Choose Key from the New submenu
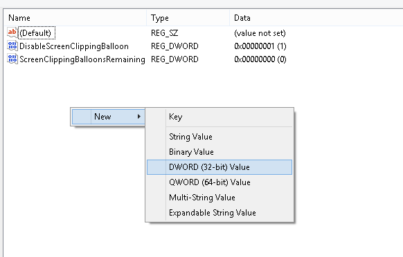This screenshot has height=257, width=403. (220, 117)
